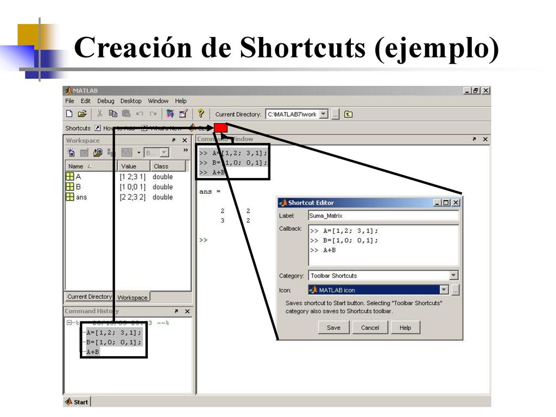
Task: Click value [2 2;3 2] in Workspace
Action: (132, 197)
